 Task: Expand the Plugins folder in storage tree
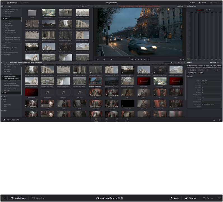click(x=4, y=28)
